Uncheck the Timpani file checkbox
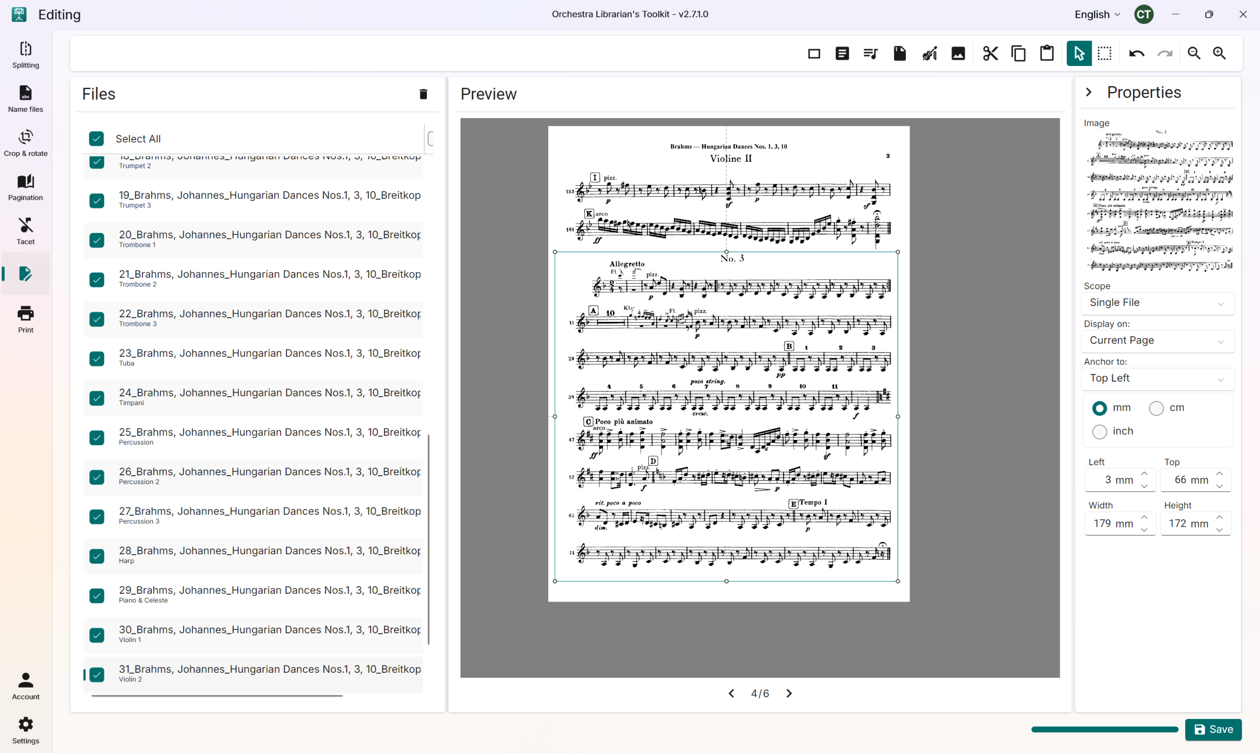The height and width of the screenshot is (753, 1260). [x=96, y=398]
